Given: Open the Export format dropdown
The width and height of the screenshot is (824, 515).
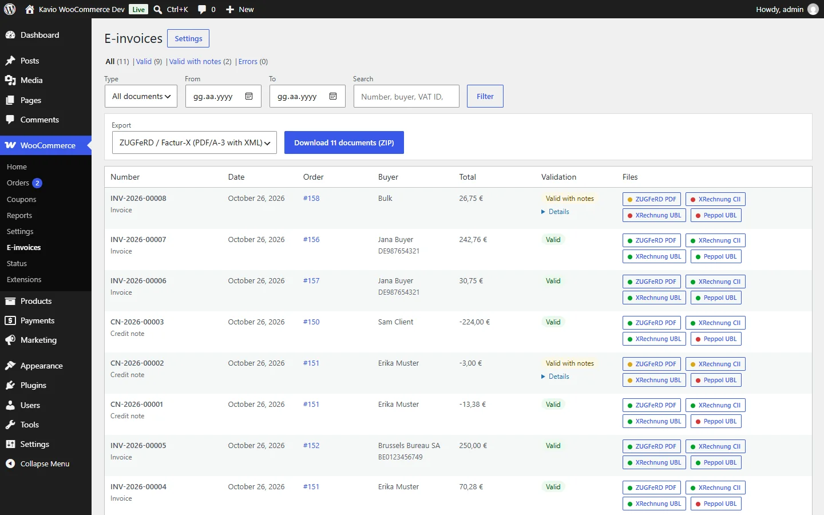Looking at the screenshot, I should (195, 142).
